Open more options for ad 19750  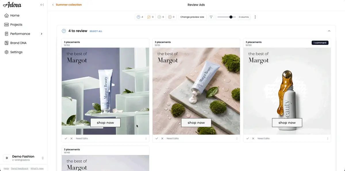328,138
